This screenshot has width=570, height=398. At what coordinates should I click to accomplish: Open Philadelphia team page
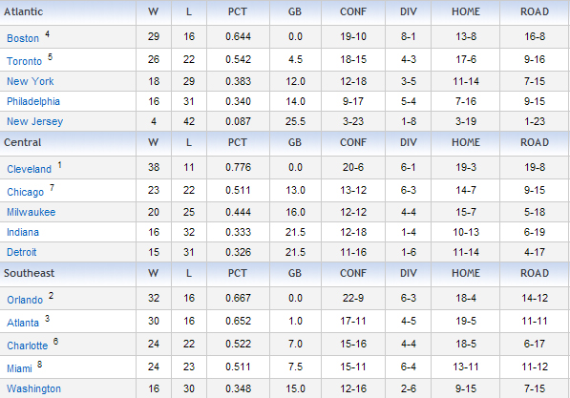[33, 101]
